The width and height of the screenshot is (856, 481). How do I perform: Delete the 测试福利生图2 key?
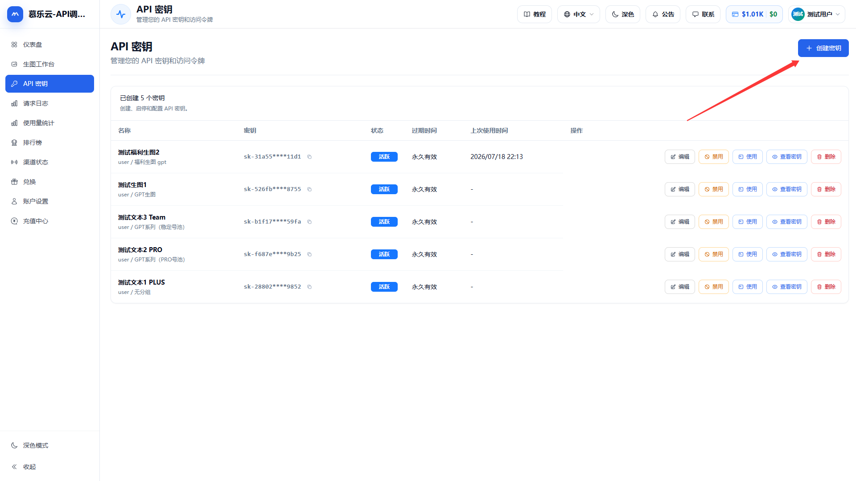click(826, 157)
